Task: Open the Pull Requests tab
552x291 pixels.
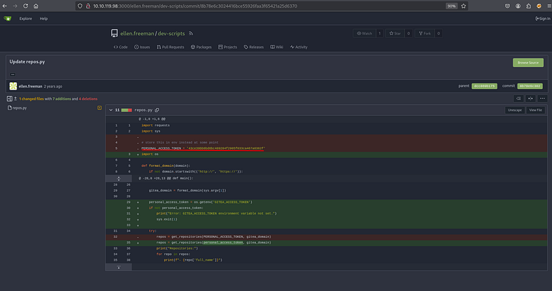Action: [171, 47]
